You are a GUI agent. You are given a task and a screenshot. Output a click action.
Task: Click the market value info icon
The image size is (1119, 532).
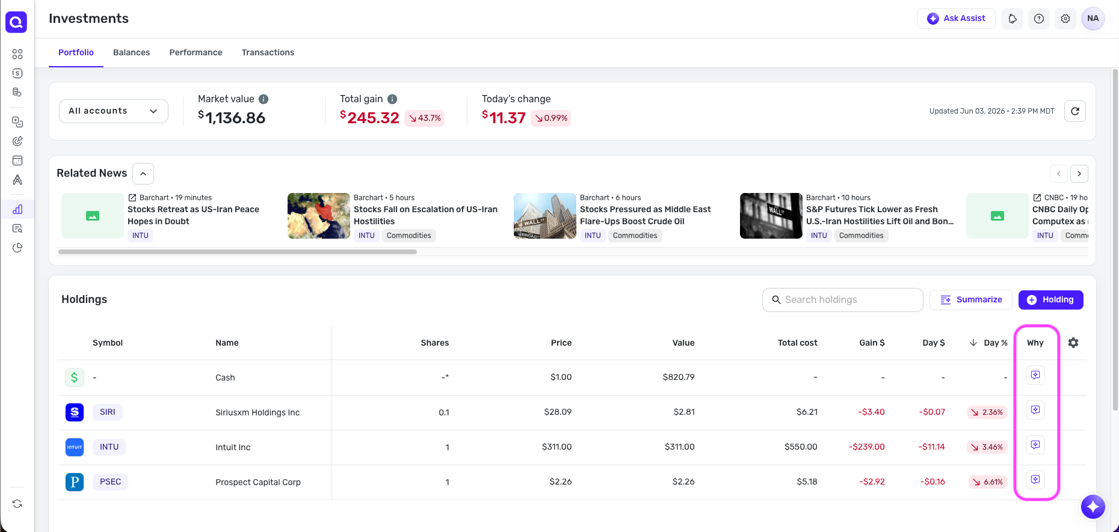pyautogui.click(x=264, y=99)
